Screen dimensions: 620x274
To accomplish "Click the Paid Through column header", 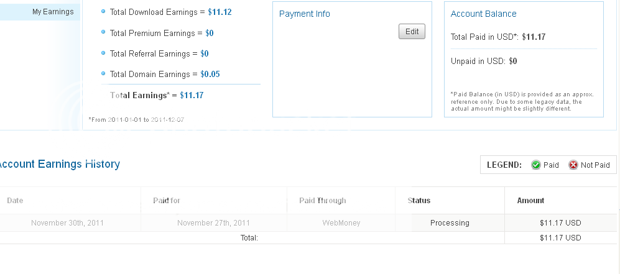I will 322,201.
